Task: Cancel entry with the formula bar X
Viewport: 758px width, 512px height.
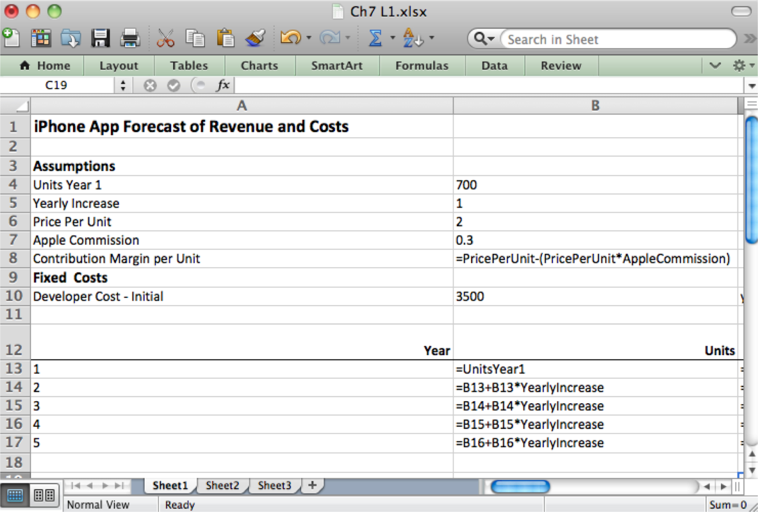Action: (x=150, y=85)
